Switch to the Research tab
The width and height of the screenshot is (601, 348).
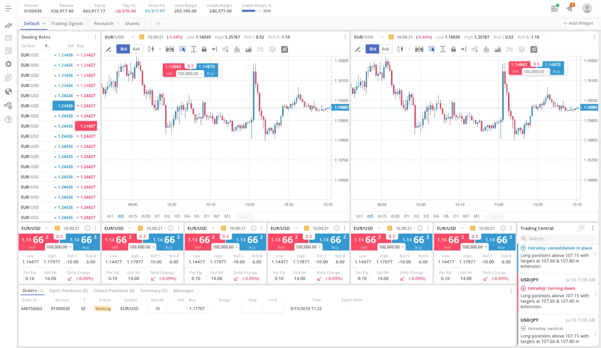(105, 23)
